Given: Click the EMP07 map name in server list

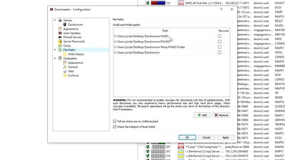Looking at the screenshot, I should coord(279,151).
